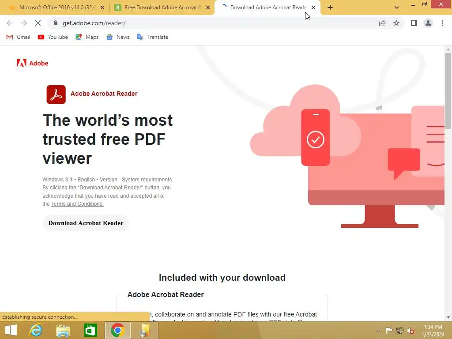Click the network tray icon
Screen dimensions: 452x339
click(x=400, y=330)
